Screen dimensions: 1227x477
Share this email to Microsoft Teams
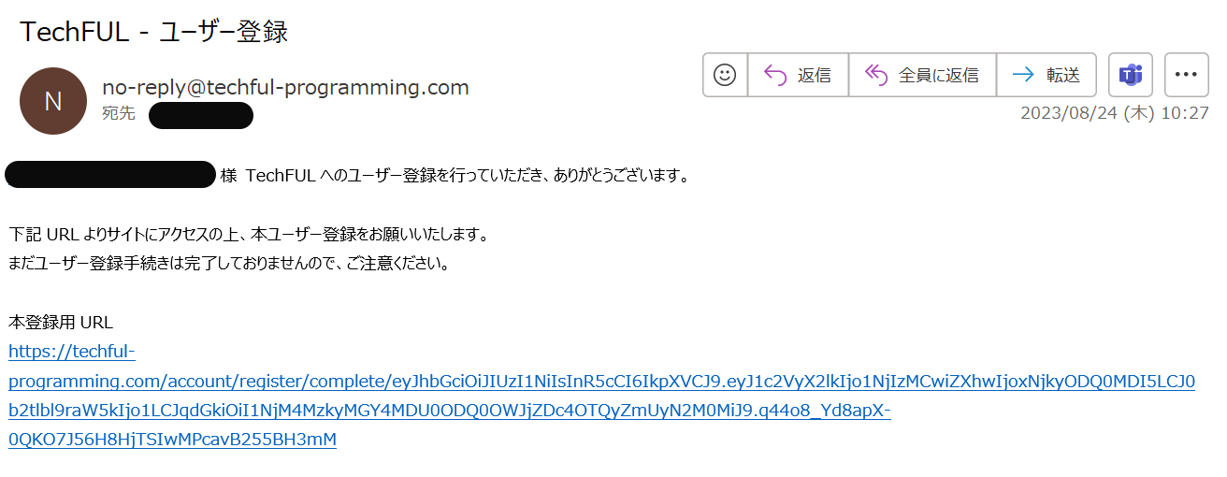point(1131,75)
